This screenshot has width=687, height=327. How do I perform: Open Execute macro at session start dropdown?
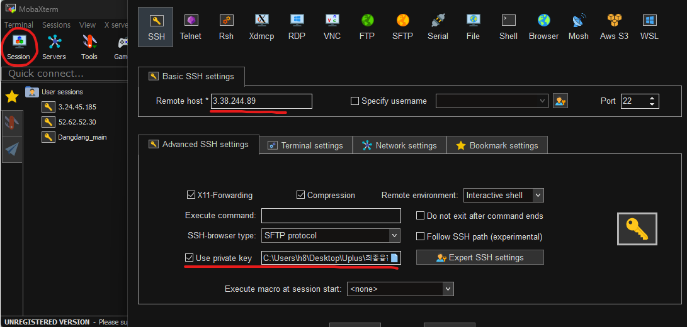448,289
